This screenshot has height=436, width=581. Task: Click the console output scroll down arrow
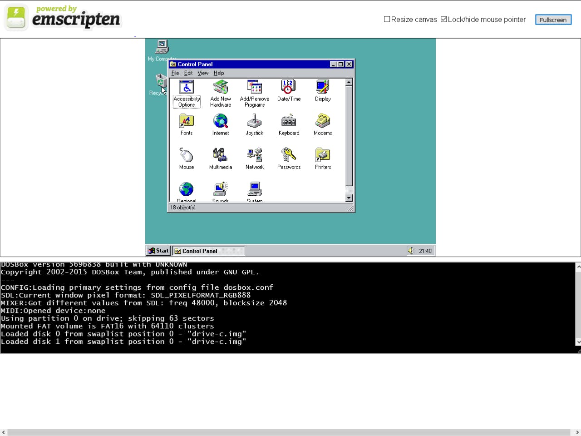[578, 342]
